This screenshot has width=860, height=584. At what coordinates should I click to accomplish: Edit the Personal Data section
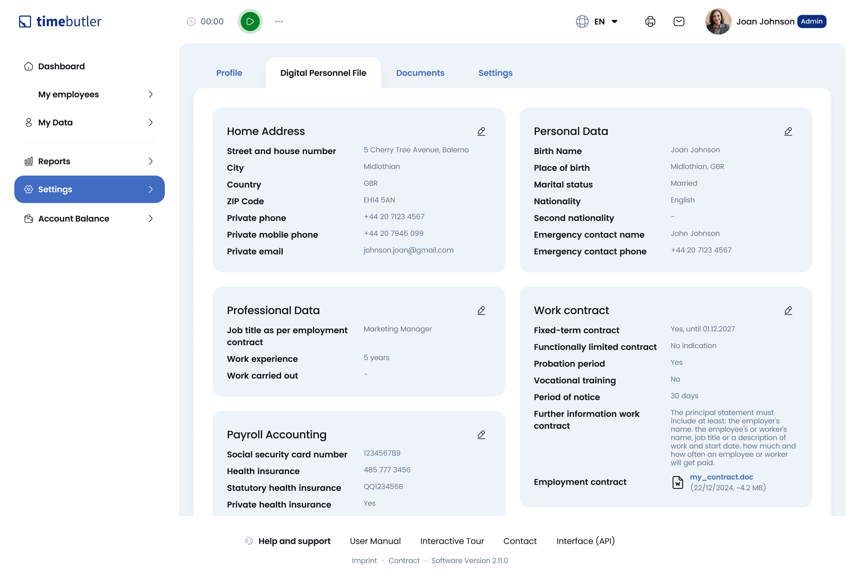click(788, 131)
